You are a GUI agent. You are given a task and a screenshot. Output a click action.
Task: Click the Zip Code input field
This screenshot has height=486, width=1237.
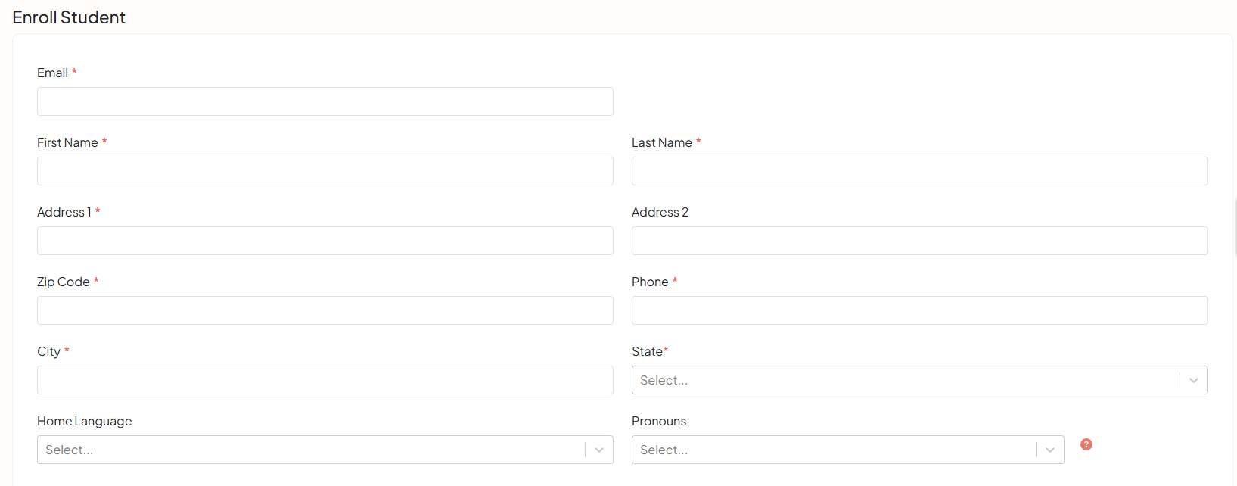coord(325,310)
